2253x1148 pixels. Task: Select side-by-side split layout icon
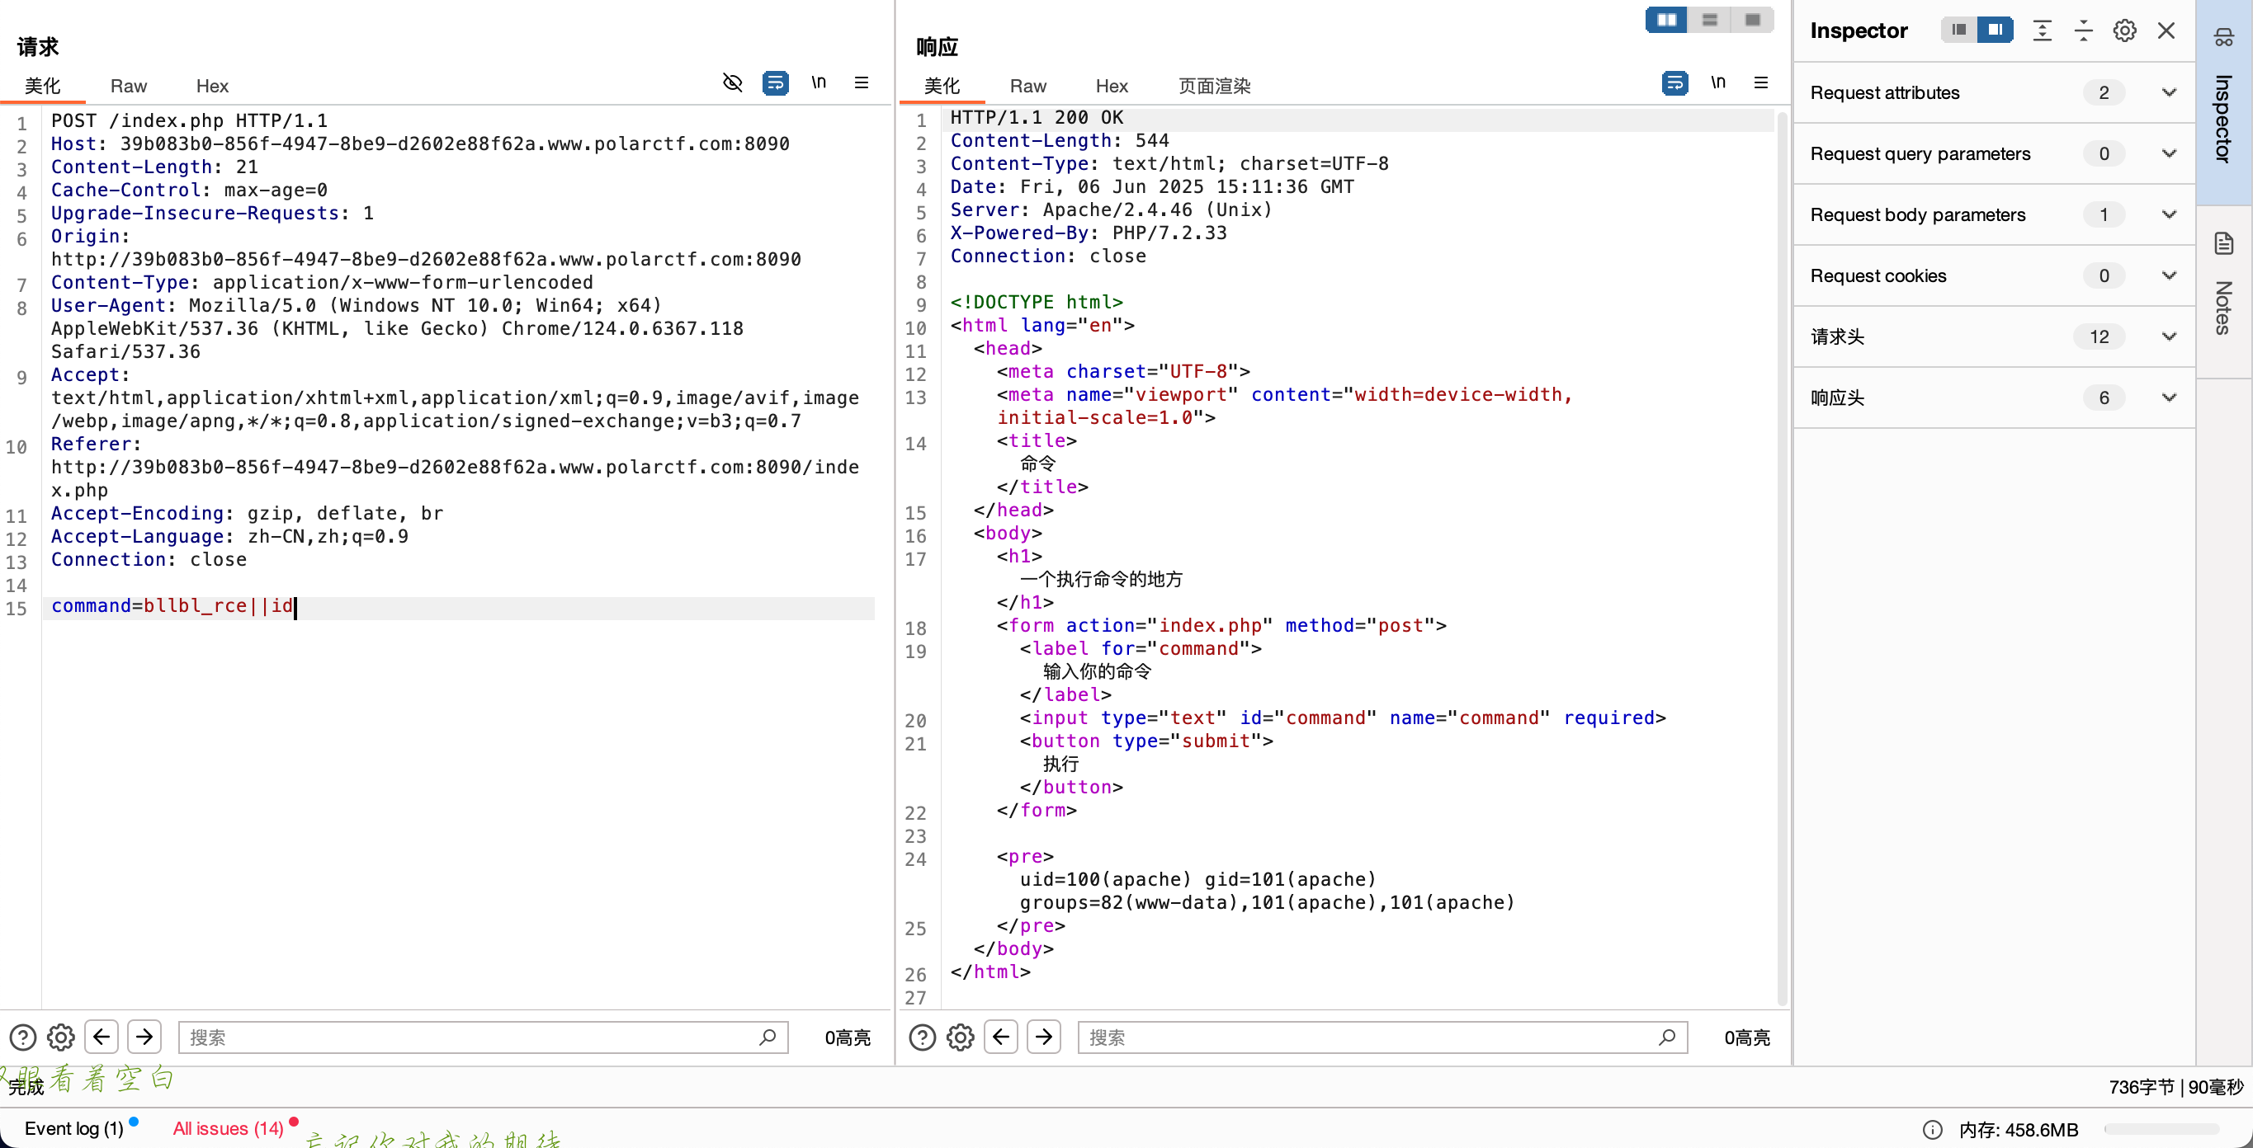1666,20
